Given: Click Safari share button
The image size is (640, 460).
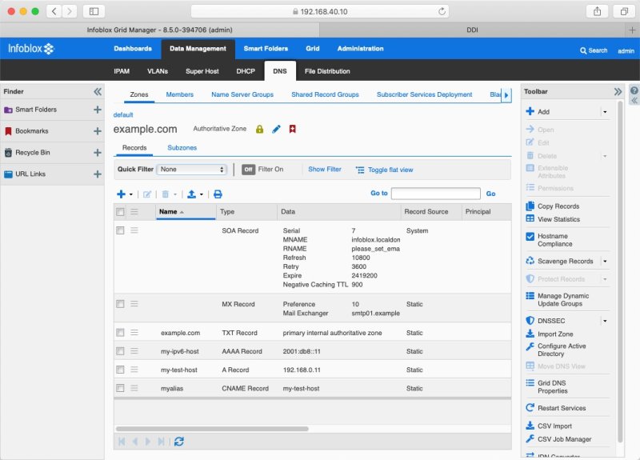Looking at the screenshot, I should point(597,11).
